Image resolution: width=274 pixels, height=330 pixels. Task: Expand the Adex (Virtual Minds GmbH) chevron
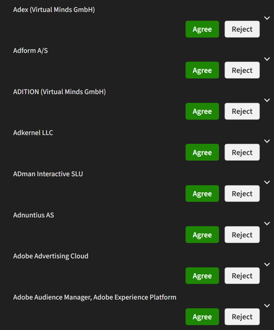[x=267, y=18]
